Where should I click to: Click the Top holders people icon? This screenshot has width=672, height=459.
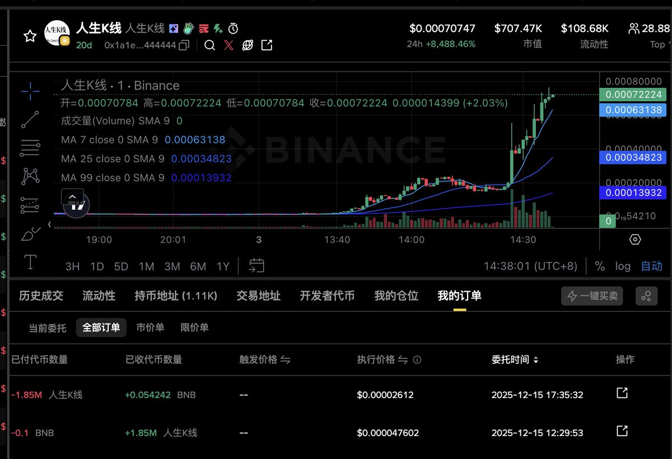point(634,28)
